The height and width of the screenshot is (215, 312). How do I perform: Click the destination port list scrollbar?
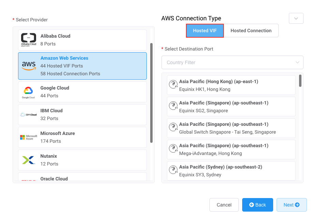[300, 81]
